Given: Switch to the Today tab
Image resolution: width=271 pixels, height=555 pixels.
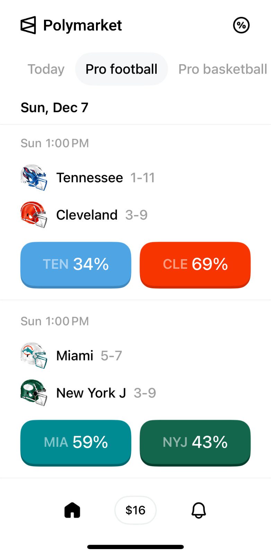Looking at the screenshot, I should click(x=46, y=69).
